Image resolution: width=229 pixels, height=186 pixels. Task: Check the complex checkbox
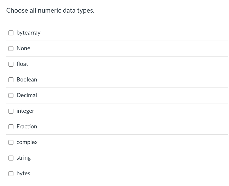click(11, 142)
